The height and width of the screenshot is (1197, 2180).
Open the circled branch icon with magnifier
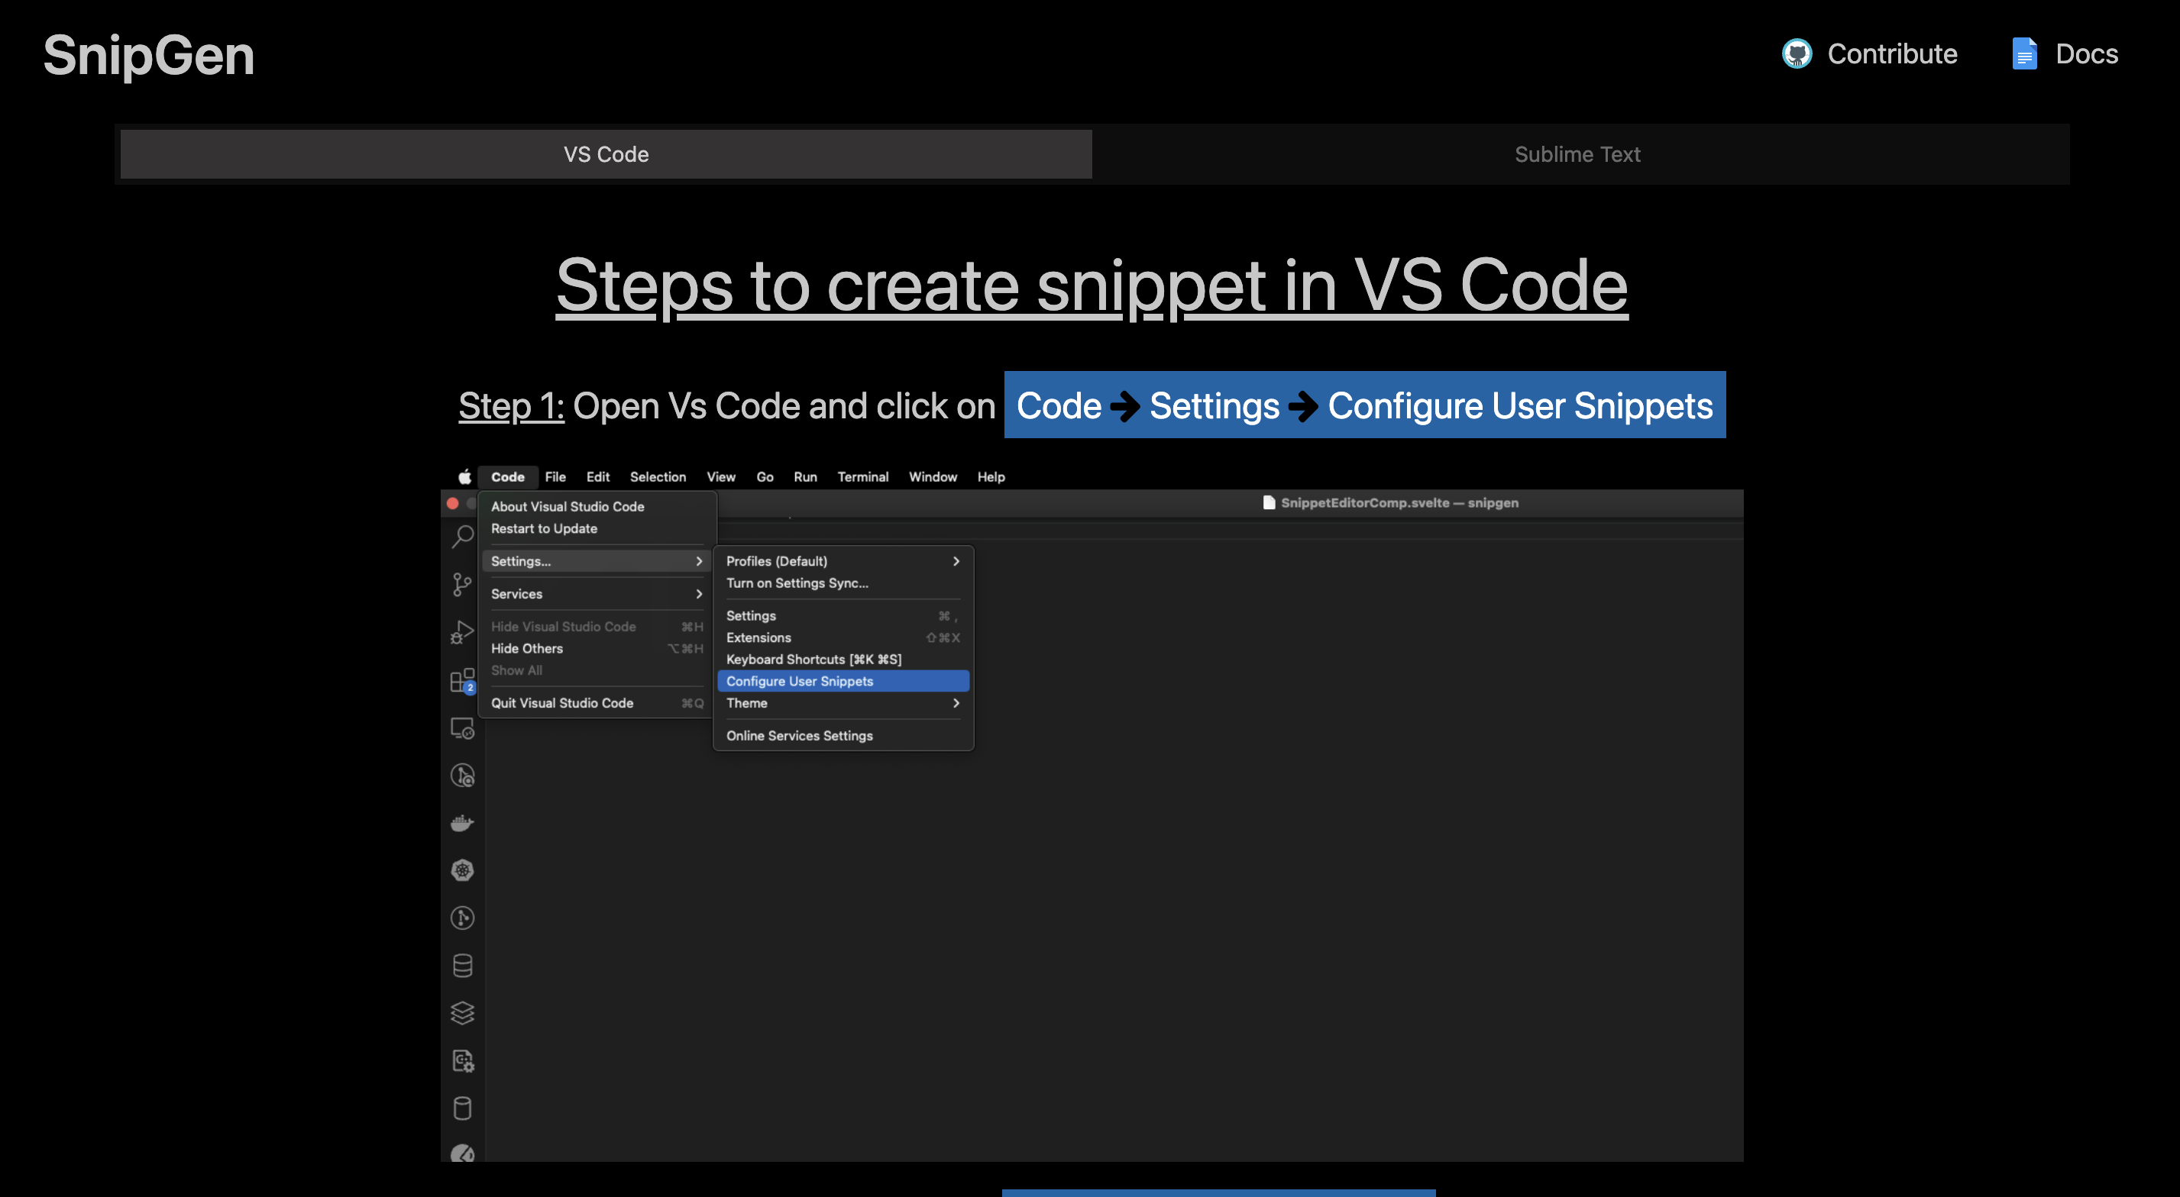(462, 776)
